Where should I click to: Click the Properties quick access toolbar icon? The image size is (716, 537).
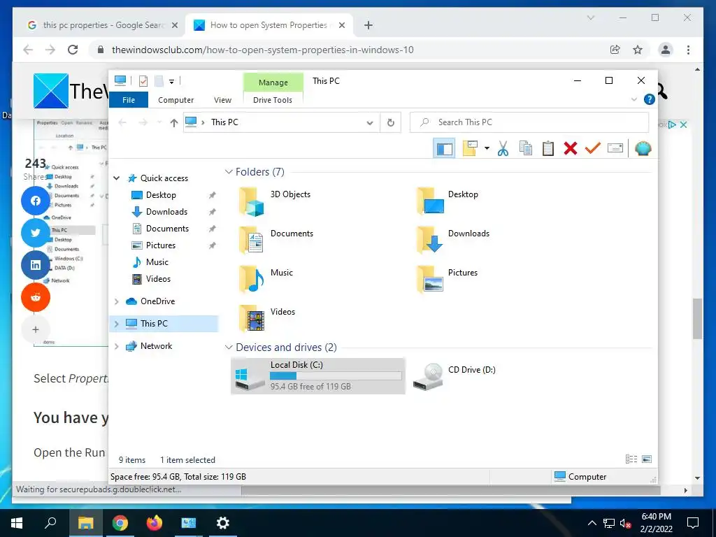[x=143, y=81]
